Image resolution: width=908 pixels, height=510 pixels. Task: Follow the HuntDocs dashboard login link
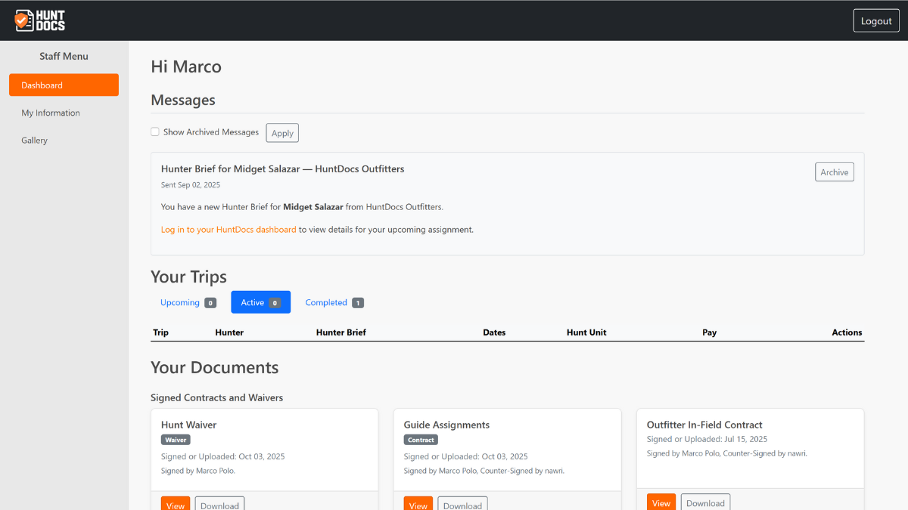point(229,230)
